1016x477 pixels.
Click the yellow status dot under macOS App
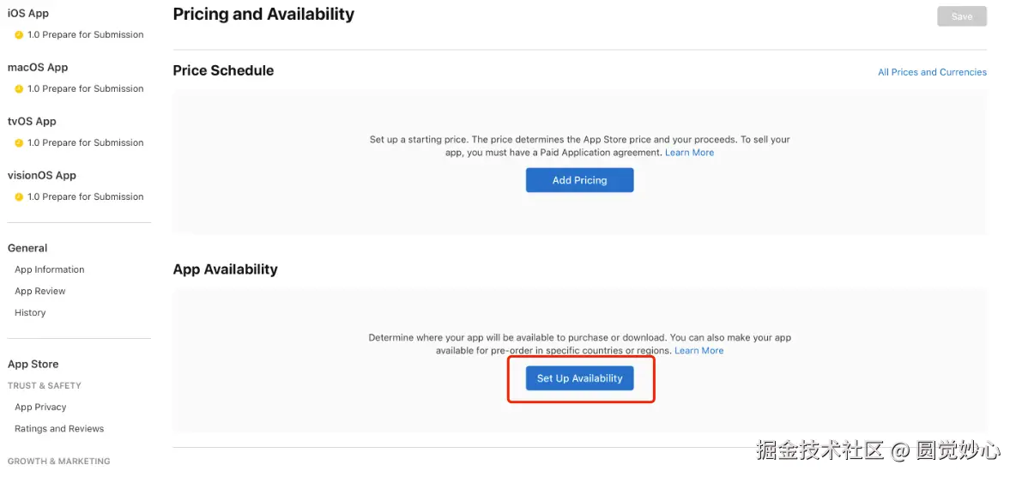click(19, 89)
